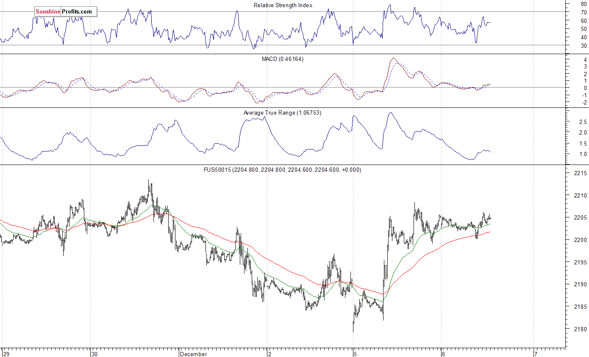Click the ATR 1.0 axis value
The image size is (589, 357).
583,154
